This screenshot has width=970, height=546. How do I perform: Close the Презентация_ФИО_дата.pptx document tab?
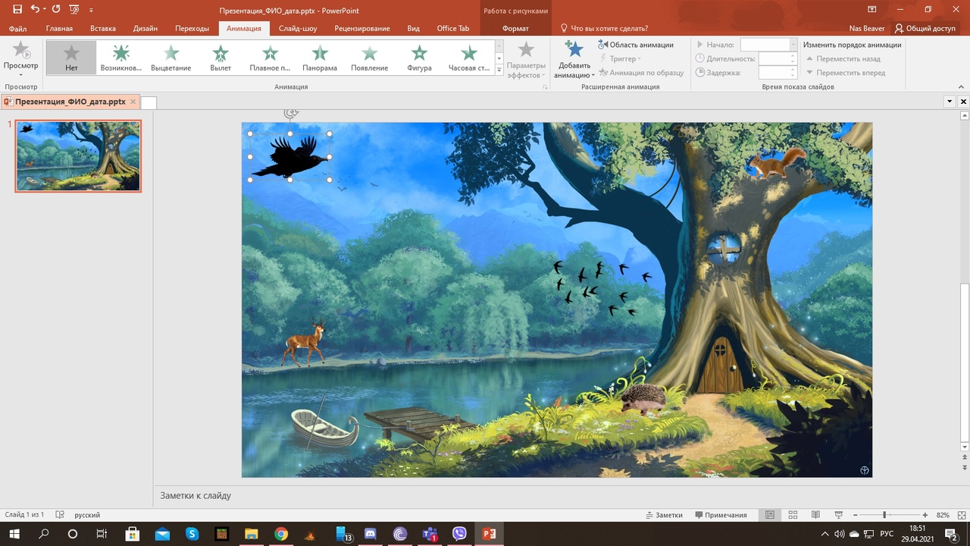pos(133,102)
